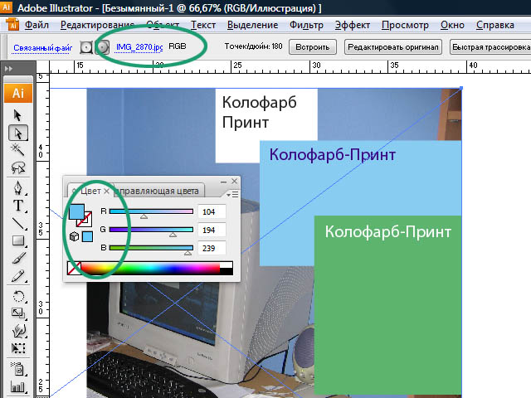Select the Free Transform tool
Screen dimensions: 531x398
(x=17, y=348)
